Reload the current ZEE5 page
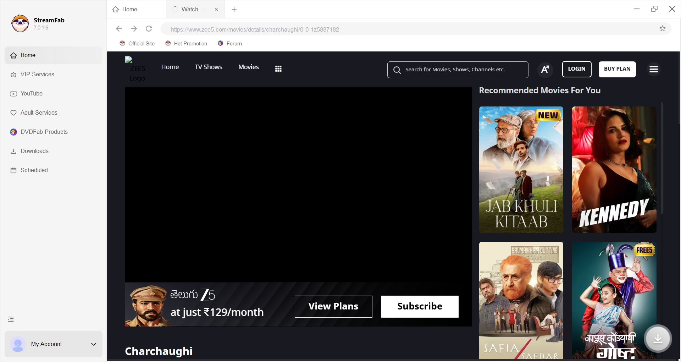681x362 pixels. tap(149, 29)
